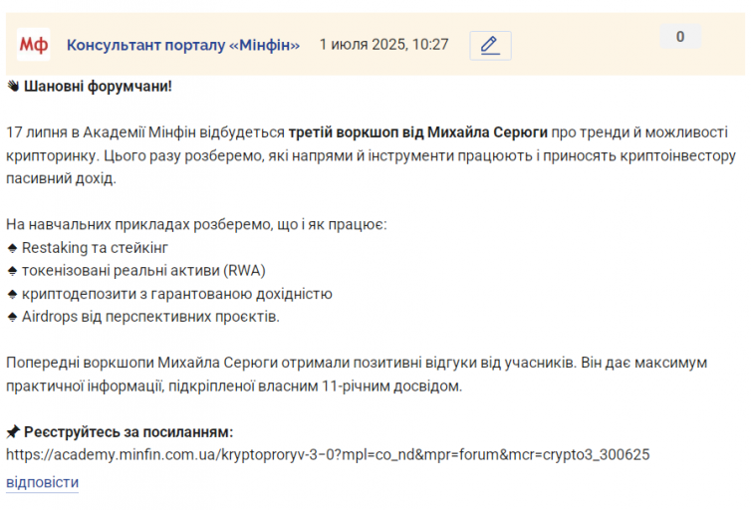Screen dimensions: 751x510
Task: Click the токенізовані реальні активи (RWA) item
Action: pos(143,271)
